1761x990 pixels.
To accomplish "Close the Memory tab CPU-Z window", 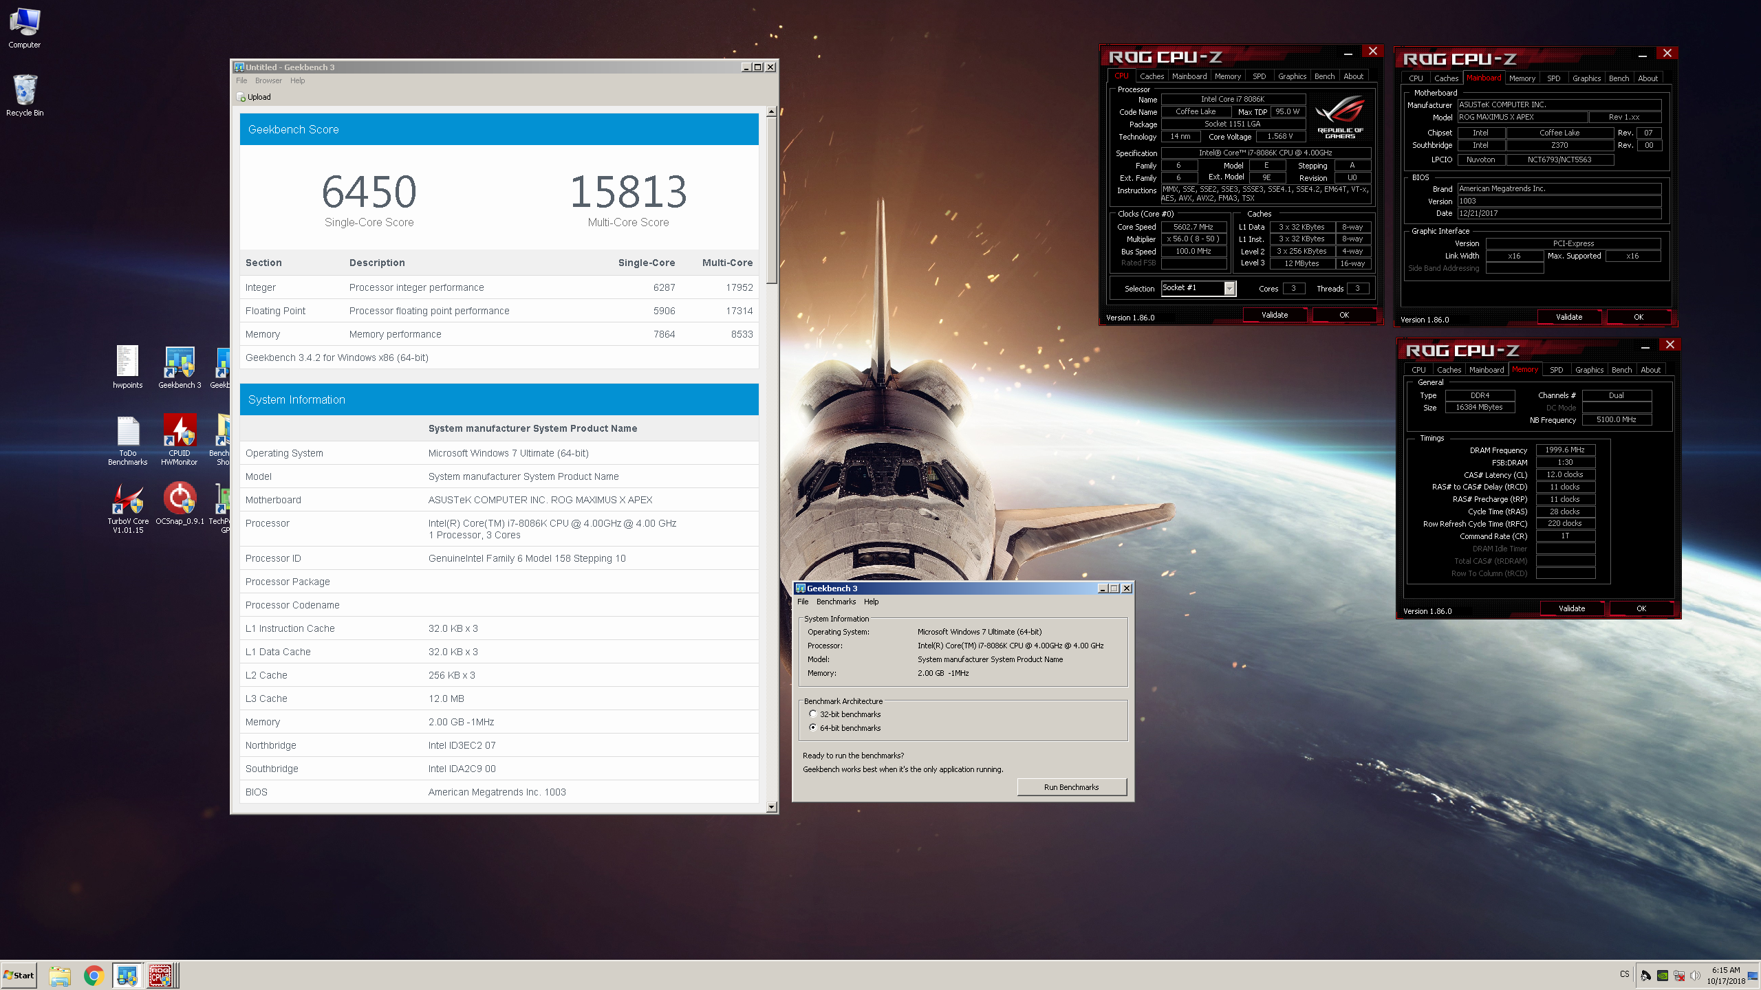I will 1670,345.
